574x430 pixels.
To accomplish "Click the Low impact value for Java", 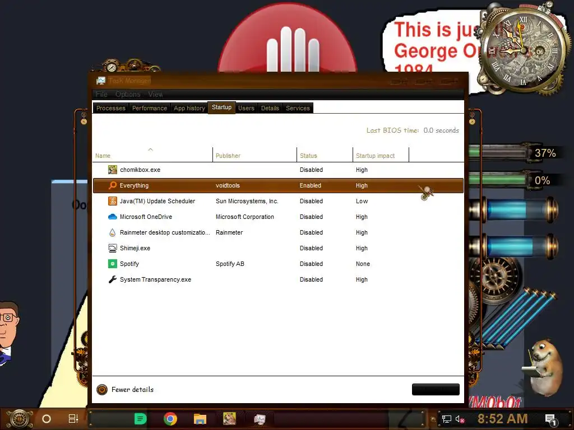I will coord(362,201).
